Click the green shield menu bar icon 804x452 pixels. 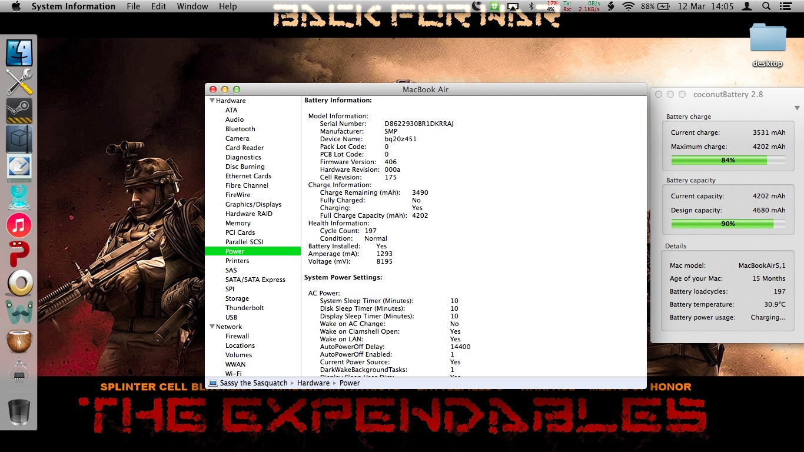click(495, 6)
